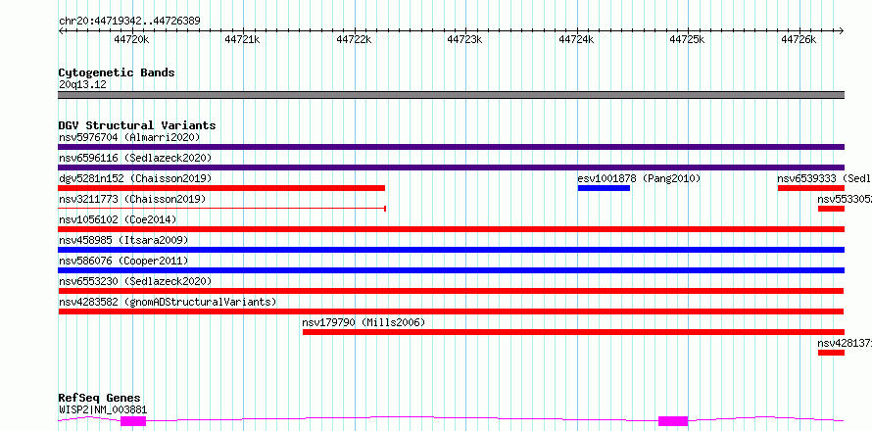This screenshot has height=431, width=872.
Task: Select the small red bar under nsv553305
Action: pos(831,209)
